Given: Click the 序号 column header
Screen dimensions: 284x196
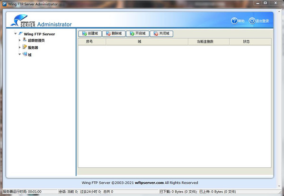Looking at the screenshot, I should click(x=89, y=42).
